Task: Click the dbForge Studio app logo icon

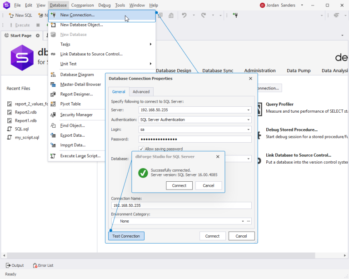Action: pyautogui.click(x=7, y=5)
